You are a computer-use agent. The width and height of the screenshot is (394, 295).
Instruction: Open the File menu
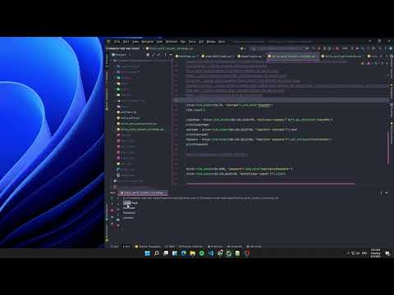117,42
